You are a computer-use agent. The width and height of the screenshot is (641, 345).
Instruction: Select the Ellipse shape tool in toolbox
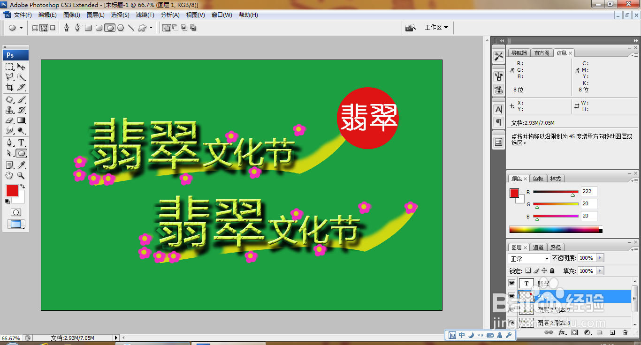coord(22,153)
